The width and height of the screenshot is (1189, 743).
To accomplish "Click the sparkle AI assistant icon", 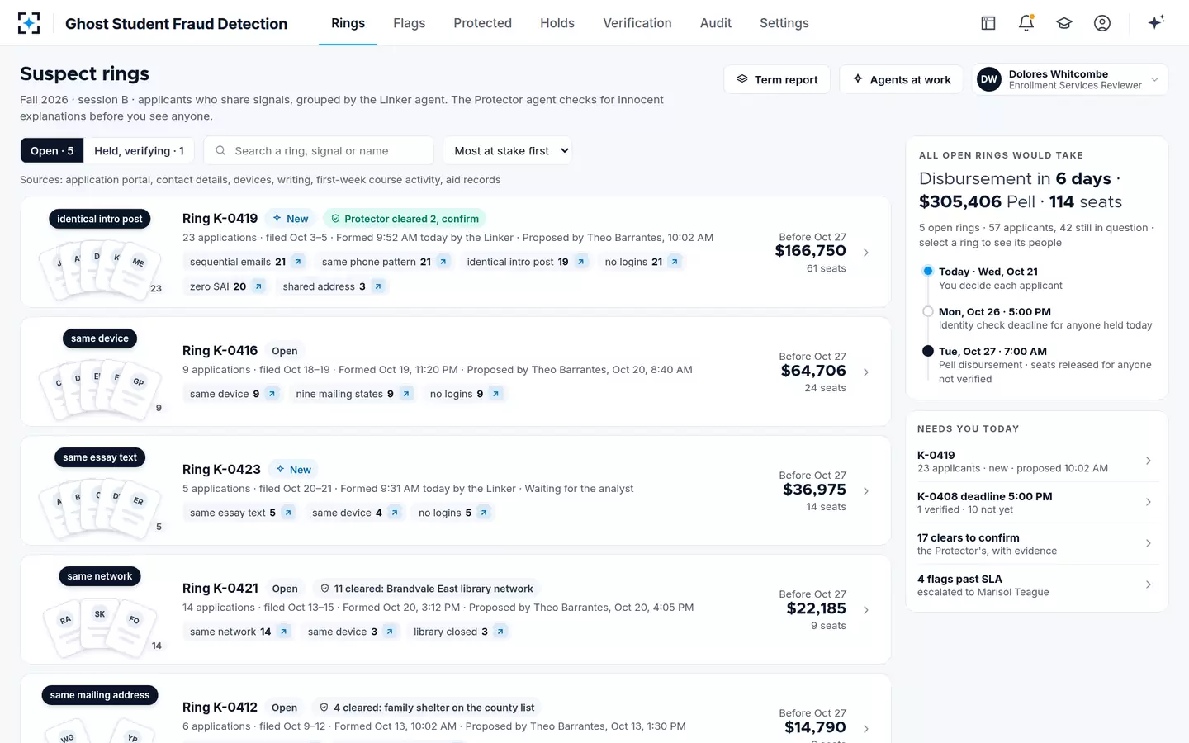I will click(x=1156, y=22).
